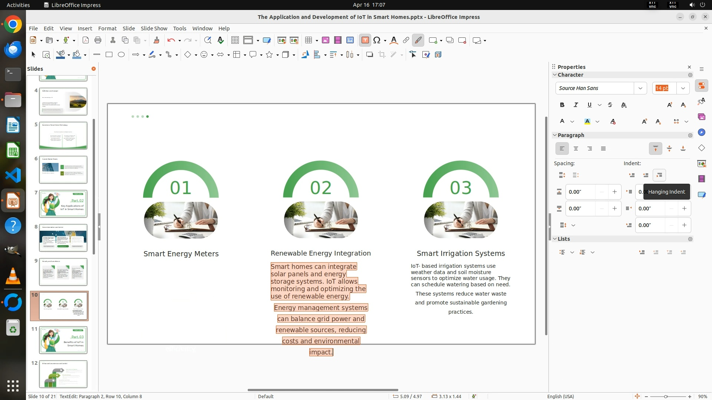
Task: Open the font name dropdown
Action: [x=640, y=88]
